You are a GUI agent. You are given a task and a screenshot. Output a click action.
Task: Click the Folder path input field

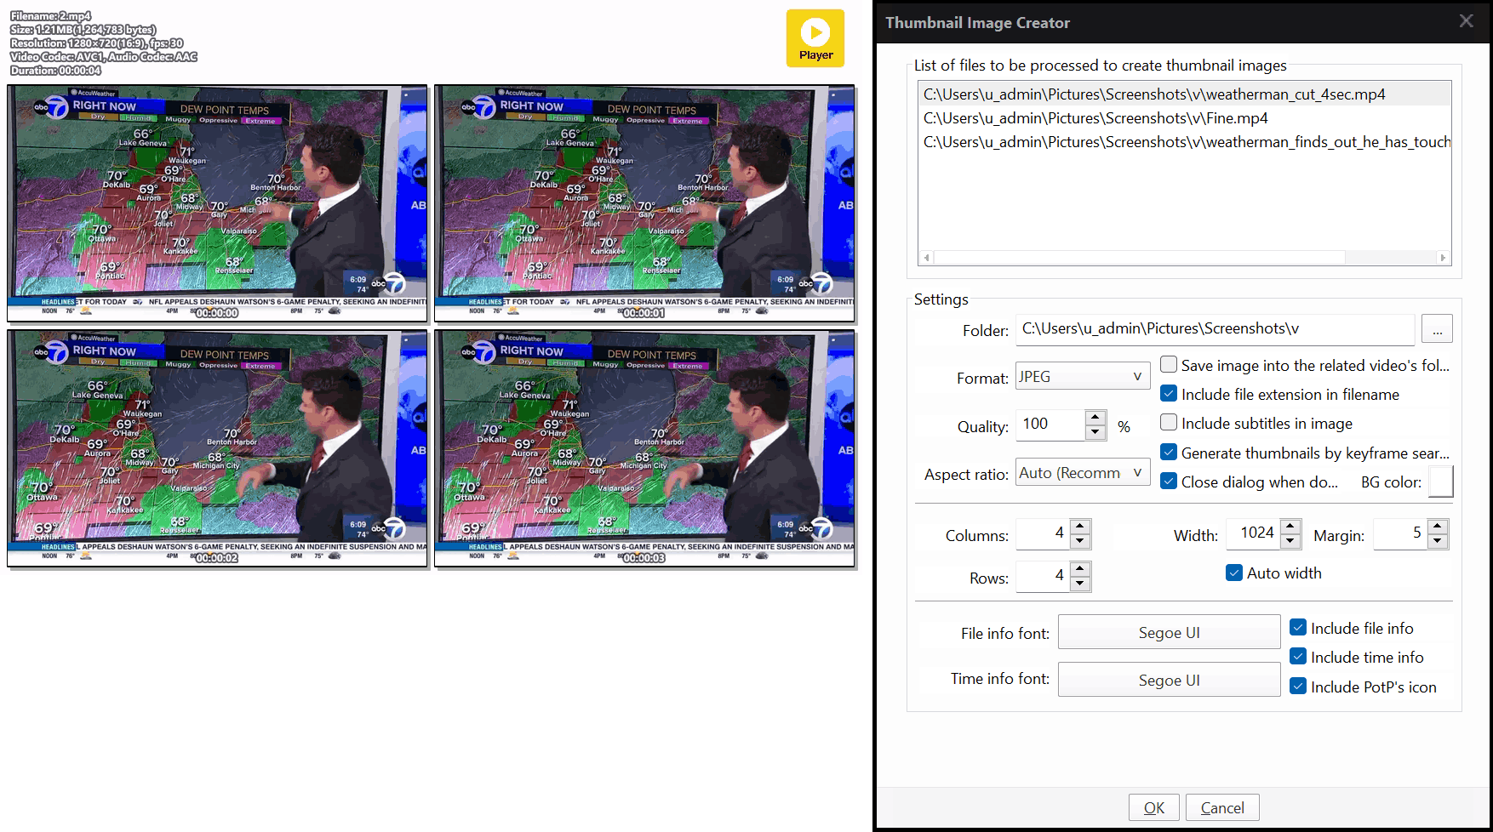point(1215,329)
